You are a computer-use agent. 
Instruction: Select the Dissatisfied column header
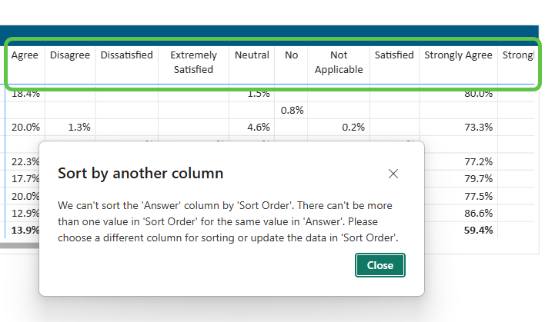click(x=127, y=55)
